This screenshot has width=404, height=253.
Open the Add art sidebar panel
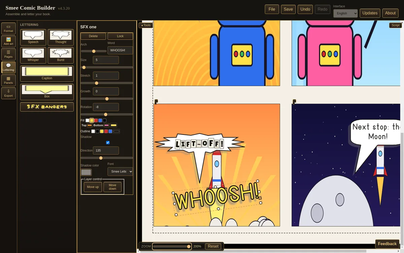(8, 41)
